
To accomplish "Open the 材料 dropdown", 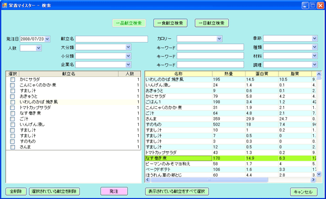I will pyautogui.click(x=314, y=56).
